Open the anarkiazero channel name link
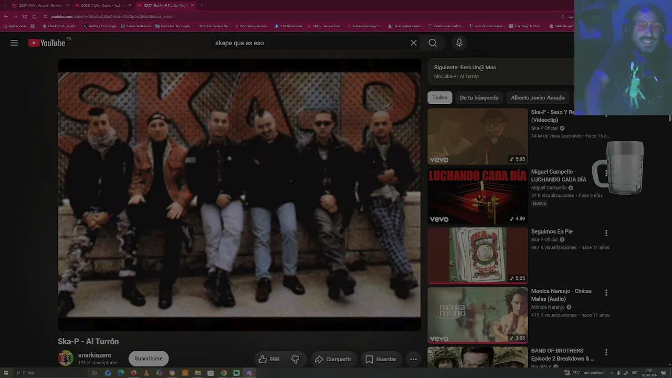 tap(94, 355)
